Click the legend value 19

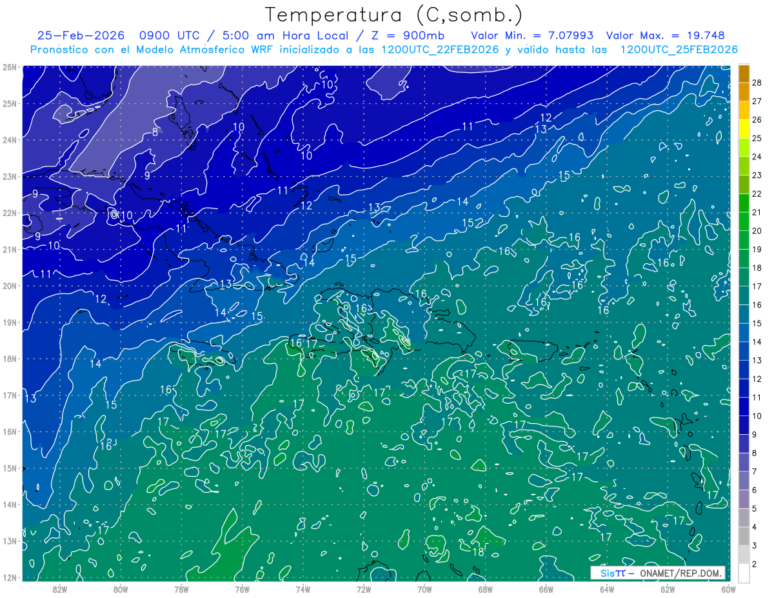757,249
